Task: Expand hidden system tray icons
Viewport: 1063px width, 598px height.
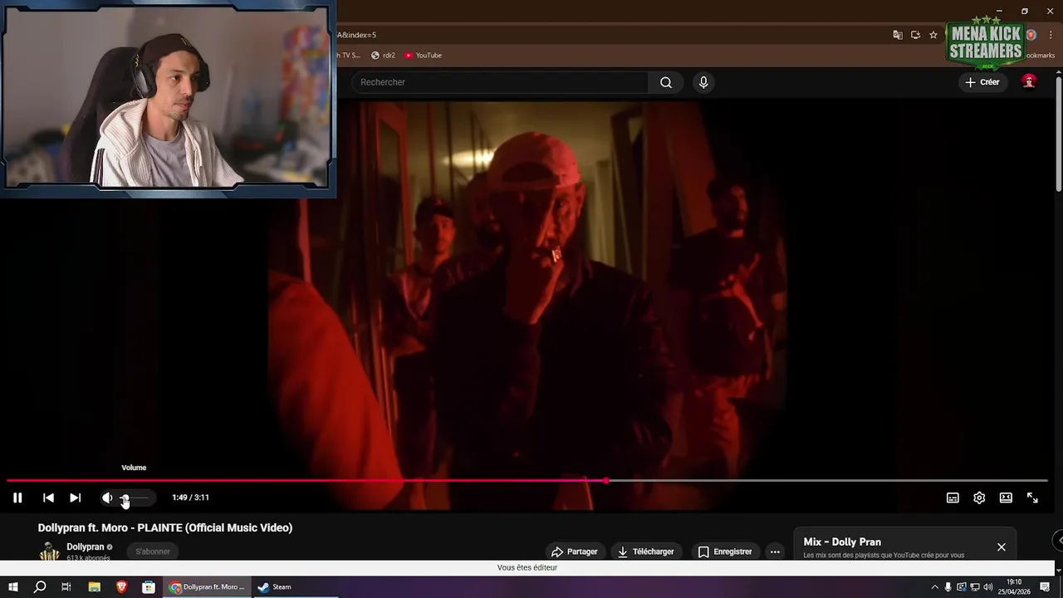Action: [934, 587]
